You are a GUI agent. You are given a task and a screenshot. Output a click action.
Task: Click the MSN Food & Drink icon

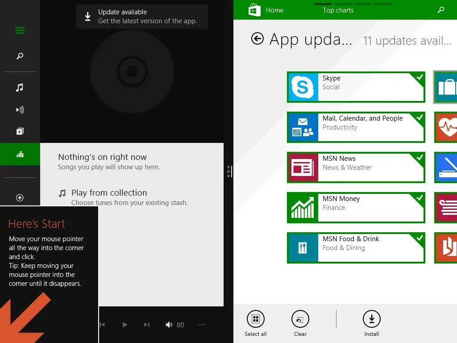point(303,248)
